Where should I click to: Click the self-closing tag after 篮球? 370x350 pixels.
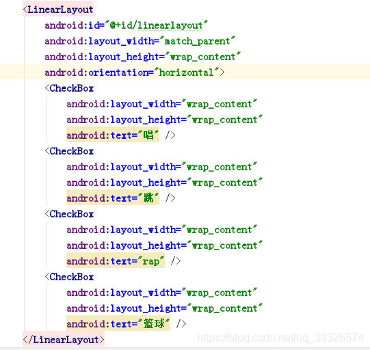tap(181, 323)
